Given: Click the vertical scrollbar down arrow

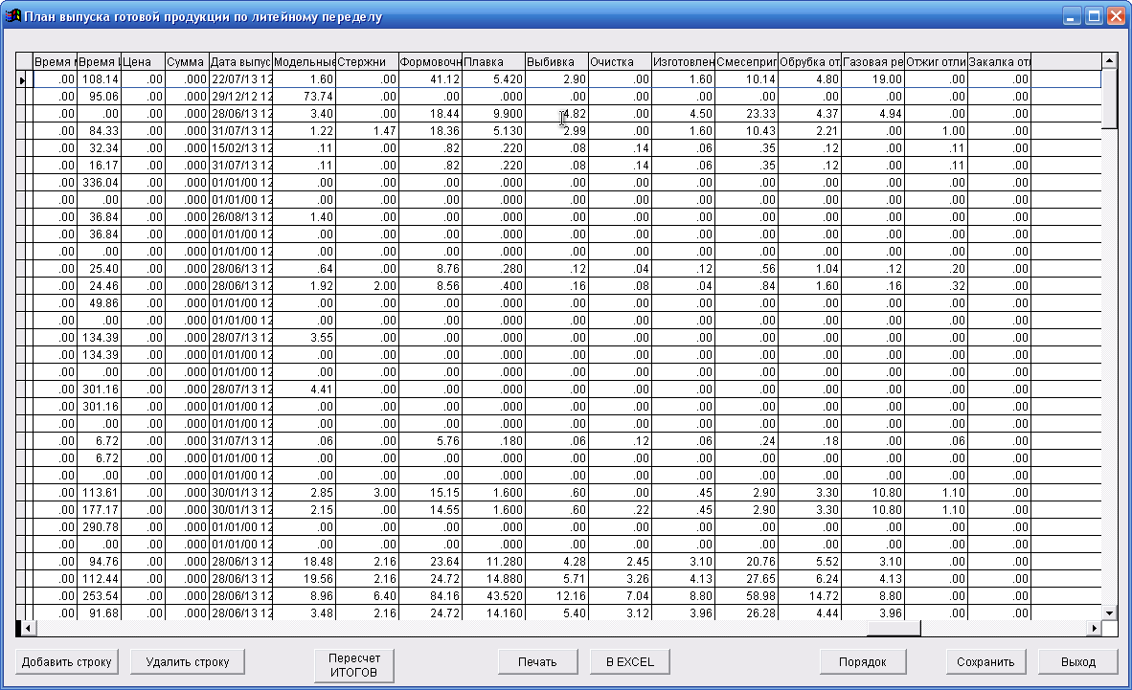Looking at the screenshot, I should point(1109,612).
